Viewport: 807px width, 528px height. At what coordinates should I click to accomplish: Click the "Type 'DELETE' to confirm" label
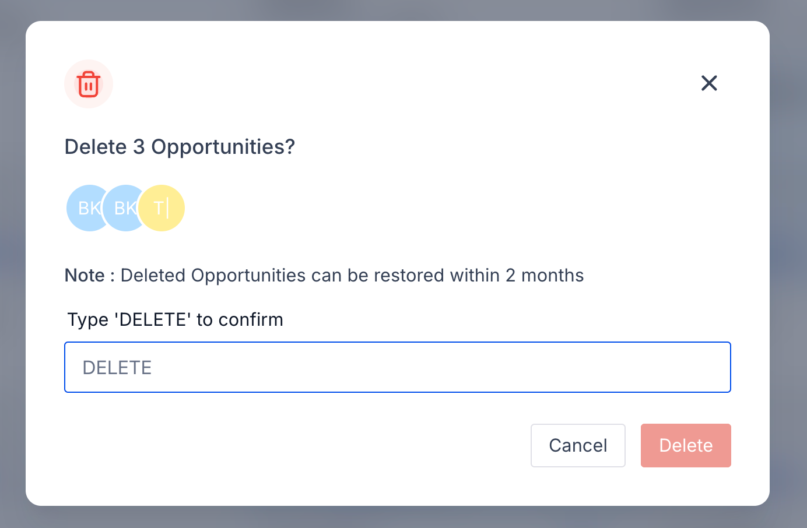(x=175, y=319)
